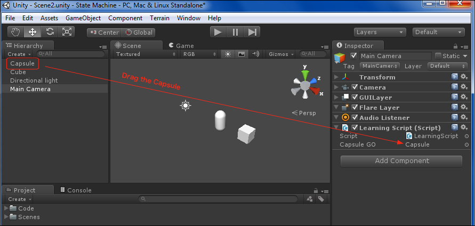Image resolution: width=475 pixels, height=226 pixels.
Task: Open the Static dropdown arrow
Action: (x=465, y=56)
